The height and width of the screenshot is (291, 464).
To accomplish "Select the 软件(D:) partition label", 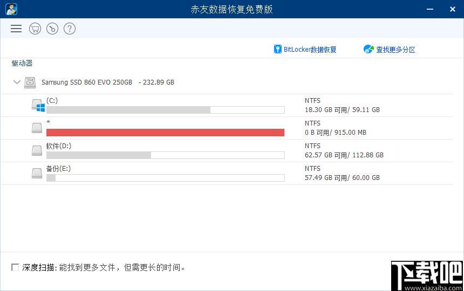I will click(59, 146).
